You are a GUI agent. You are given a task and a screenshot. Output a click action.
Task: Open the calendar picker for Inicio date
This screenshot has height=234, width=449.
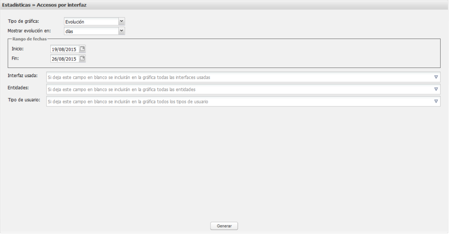[x=82, y=49]
